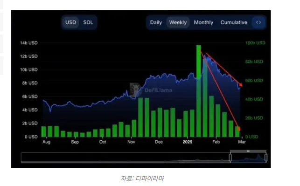Click the 60b USD right axis label
Screen dimensions: 300x186
point(254,81)
